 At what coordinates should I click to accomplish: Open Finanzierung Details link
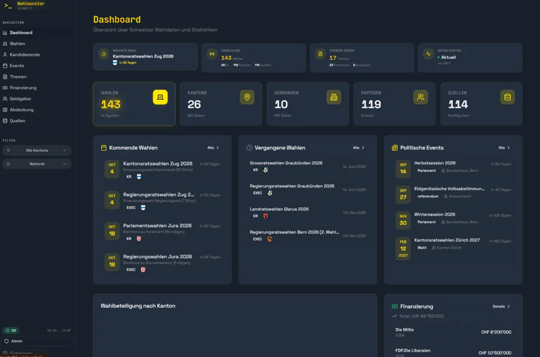pyautogui.click(x=501, y=306)
